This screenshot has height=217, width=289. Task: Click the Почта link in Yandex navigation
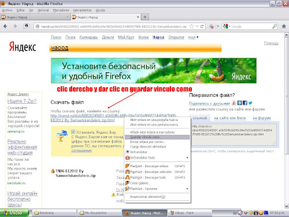tap(71, 37)
